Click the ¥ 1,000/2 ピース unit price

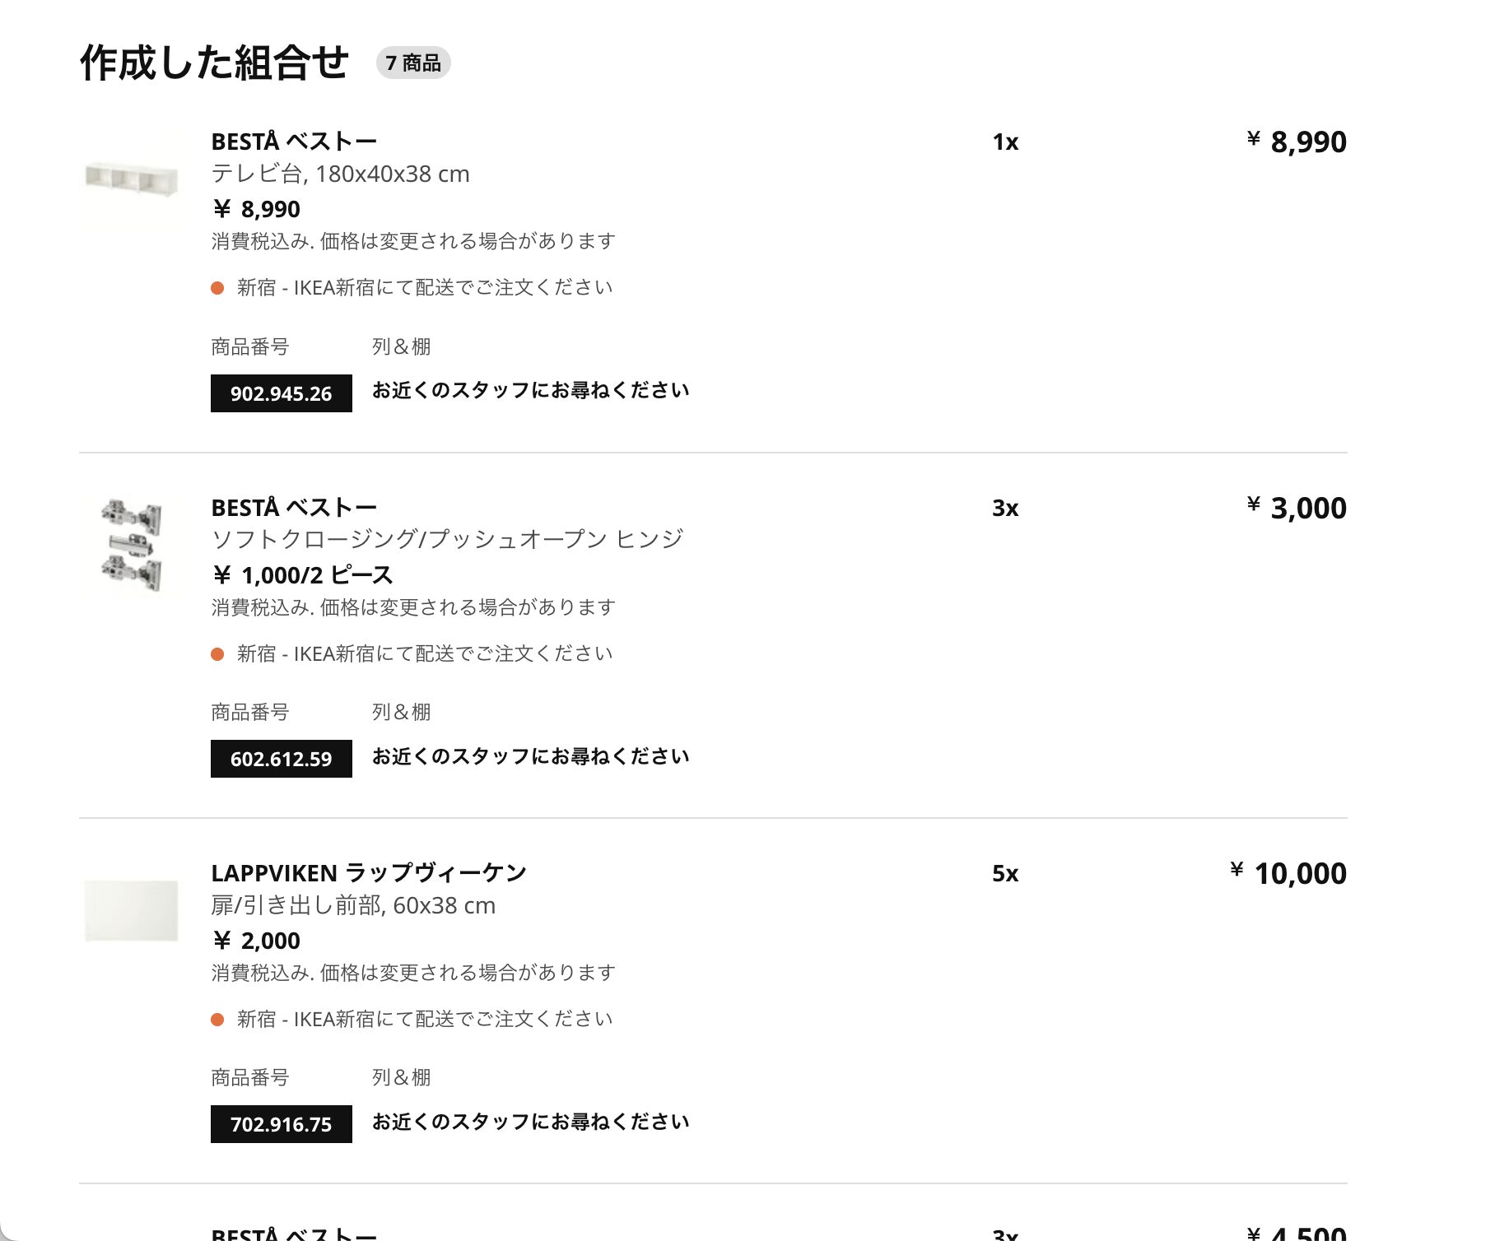click(302, 575)
